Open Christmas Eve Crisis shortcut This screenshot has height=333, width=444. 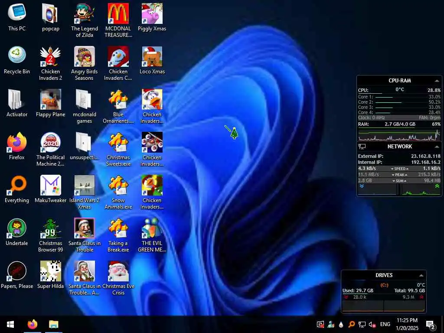point(118,278)
